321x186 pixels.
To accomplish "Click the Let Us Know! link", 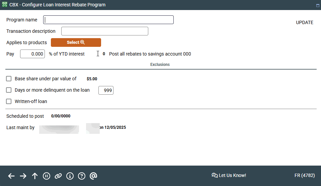I will point(229,175).
